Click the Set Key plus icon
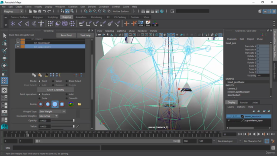Image resolution: width=277 pixels, height=156 pixels. point(126,23)
